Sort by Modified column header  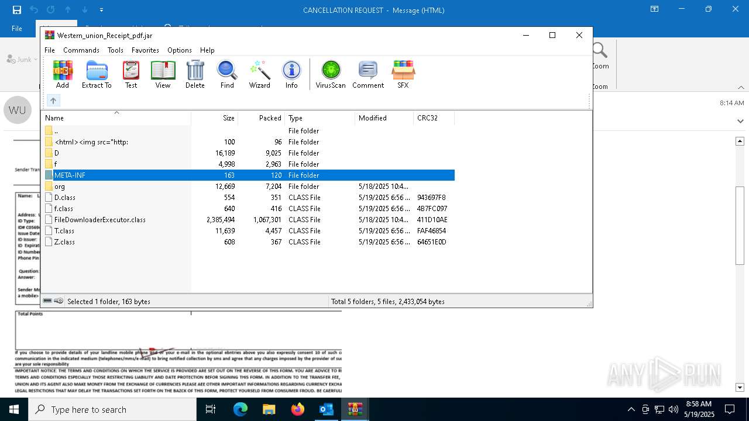click(x=384, y=118)
